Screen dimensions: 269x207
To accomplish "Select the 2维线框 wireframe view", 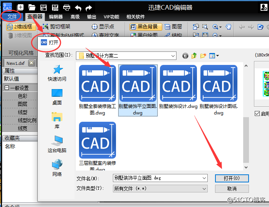I will pos(21,26).
